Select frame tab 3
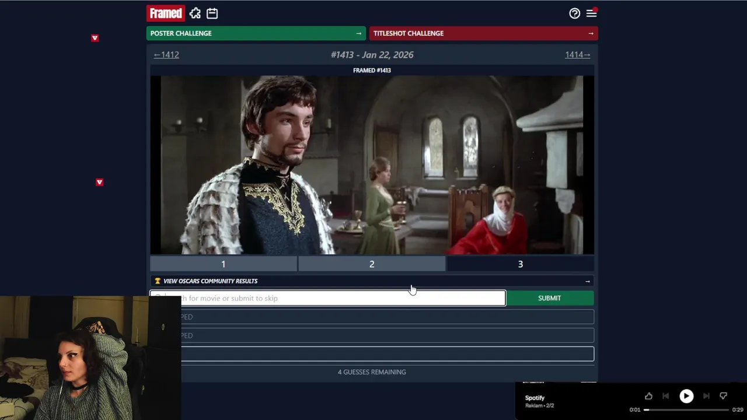 coord(521,264)
